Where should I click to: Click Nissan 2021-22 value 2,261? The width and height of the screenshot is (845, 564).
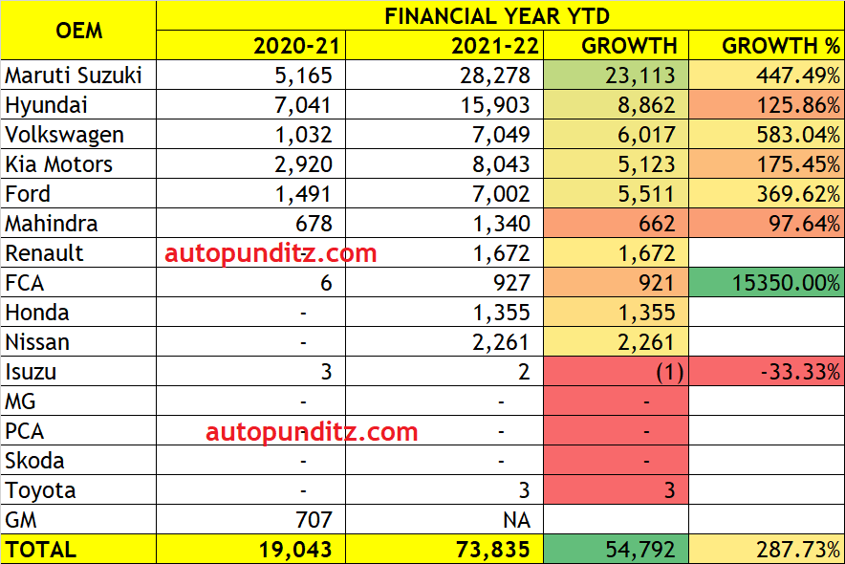click(x=501, y=342)
